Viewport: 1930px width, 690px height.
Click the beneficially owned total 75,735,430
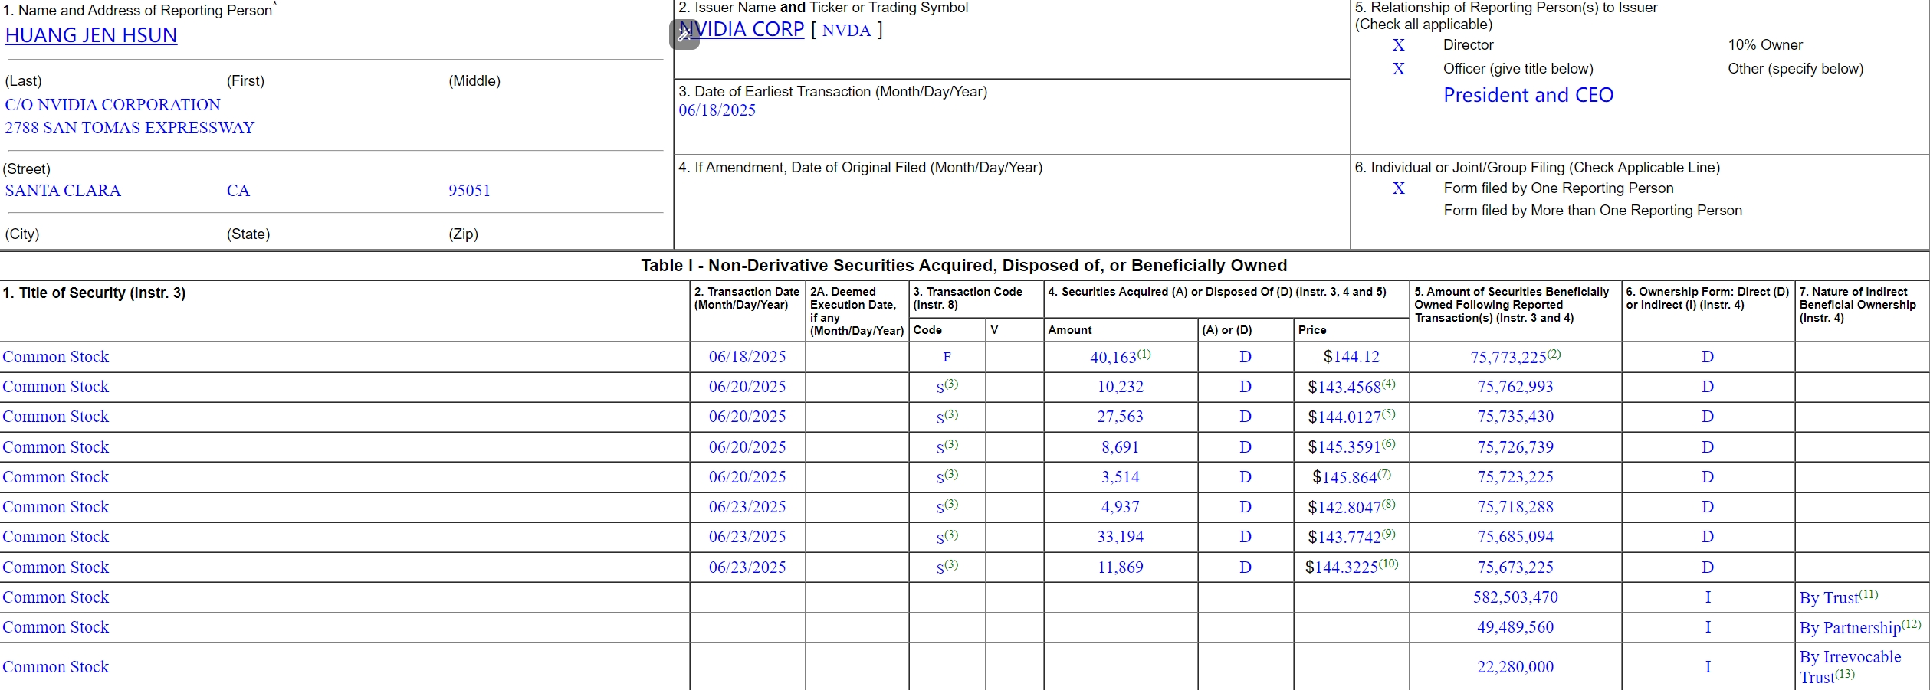tap(1515, 417)
